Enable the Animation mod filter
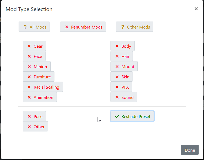This screenshot has height=160, width=204. 40,97
